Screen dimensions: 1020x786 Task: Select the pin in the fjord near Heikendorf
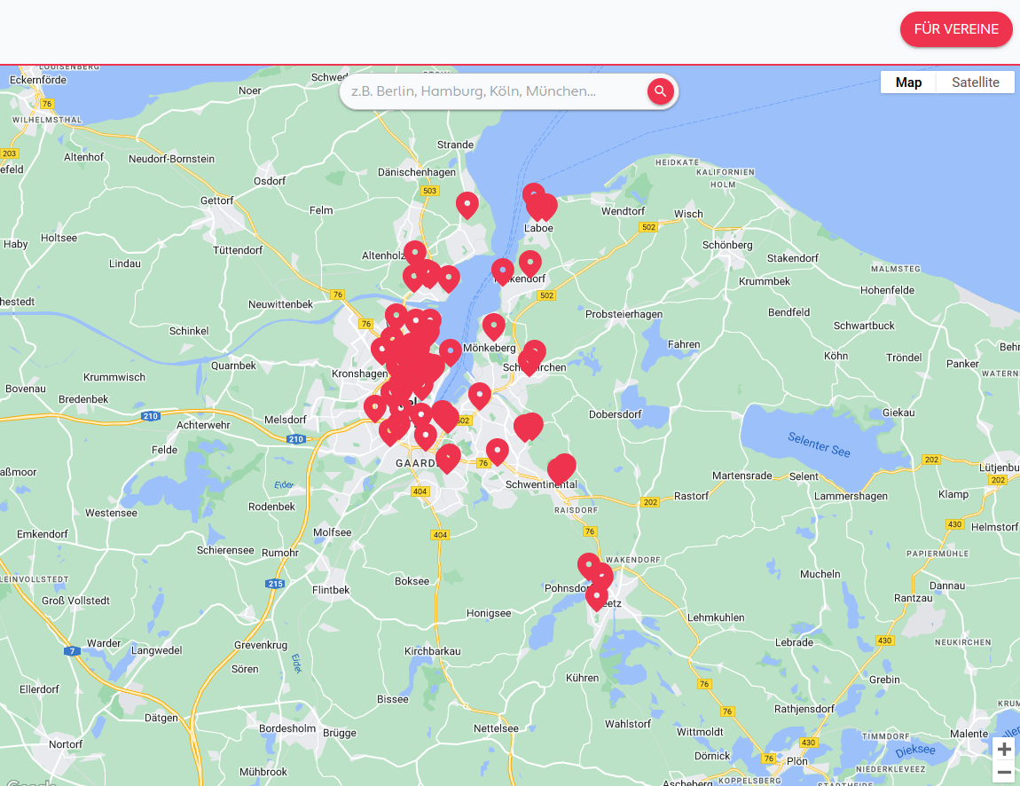coord(503,271)
